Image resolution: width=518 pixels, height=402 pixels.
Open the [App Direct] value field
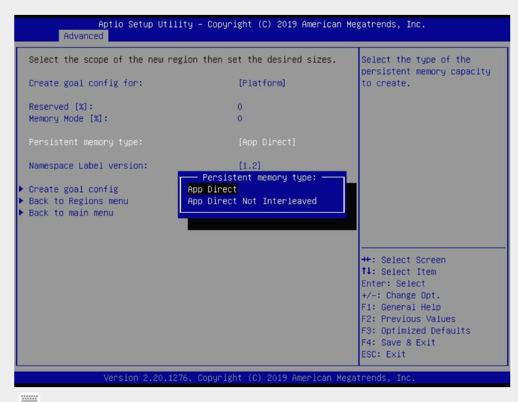coord(267,142)
